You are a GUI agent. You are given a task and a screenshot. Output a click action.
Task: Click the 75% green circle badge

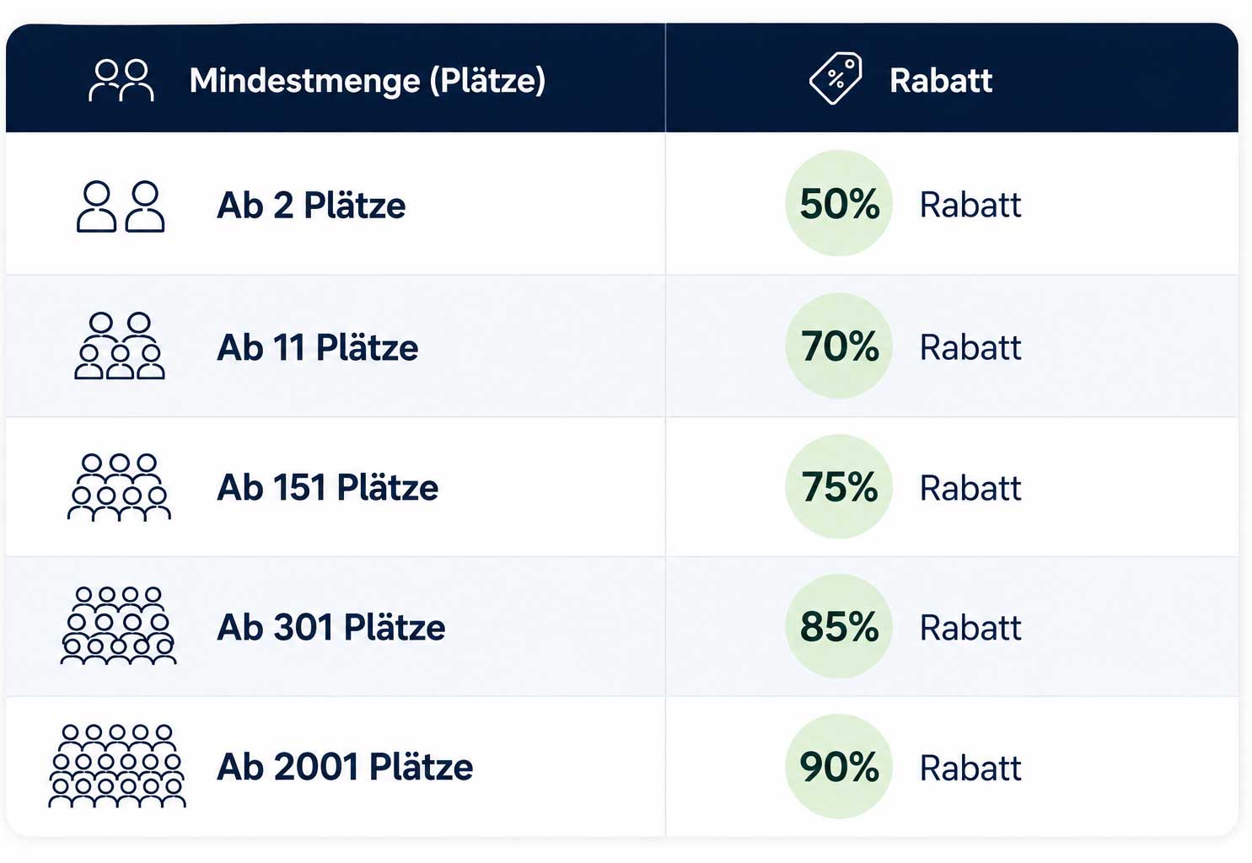(x=839, y=486)
